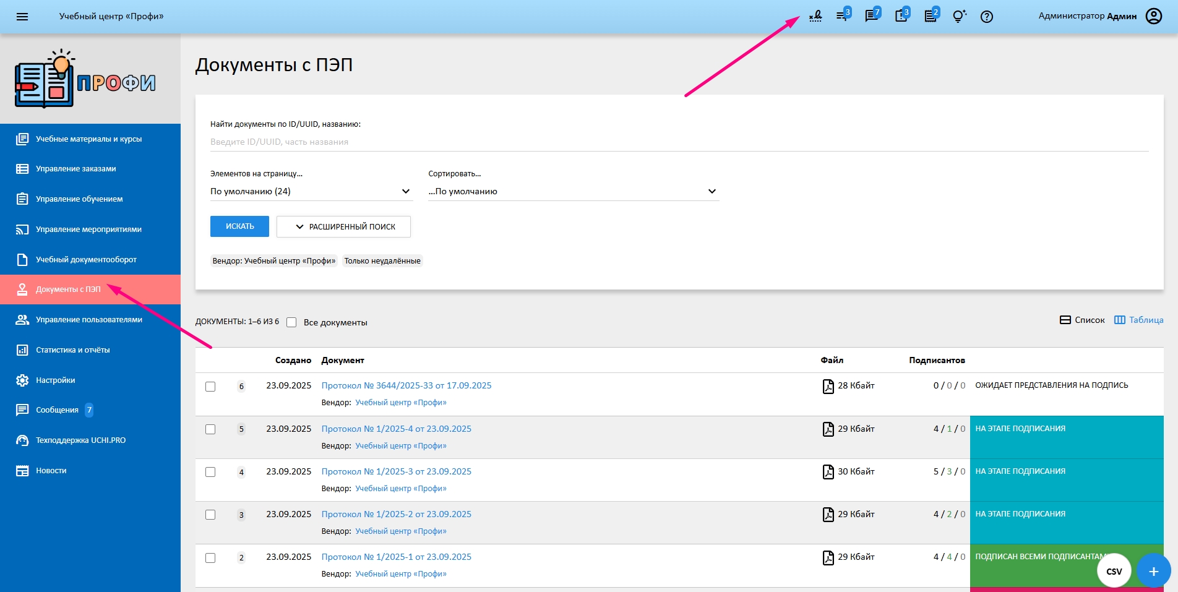Open the help question mark icon
The width and height of the screenshot is (1178, 592).
tap(987, 17)
